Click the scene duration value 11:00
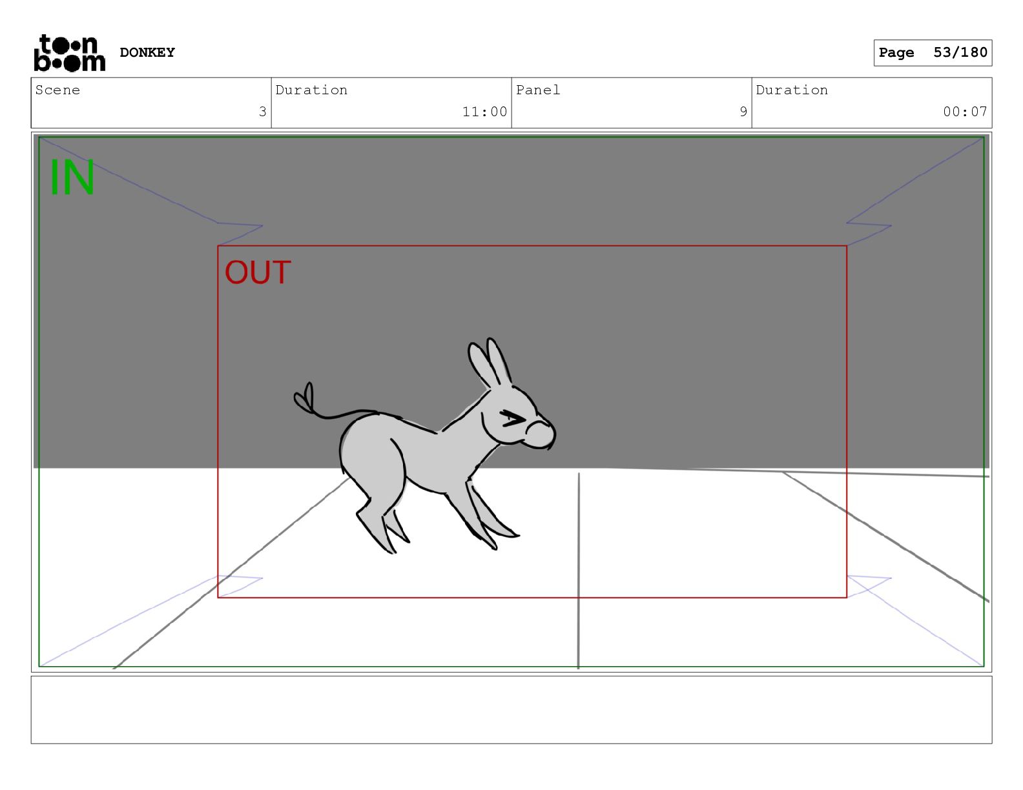Screen dimensions: 1023x790 coord(484,112)
